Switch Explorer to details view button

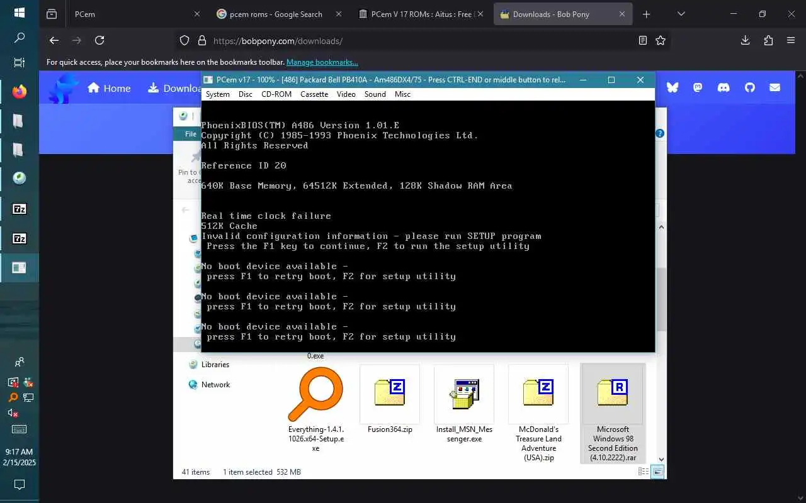click(x=644, y=472)
